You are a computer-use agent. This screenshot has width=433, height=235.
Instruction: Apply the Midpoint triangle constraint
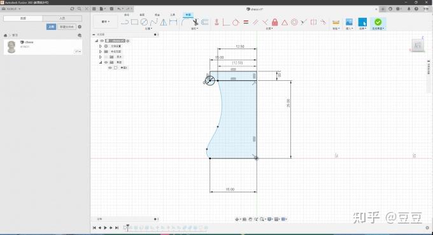[285, 22]
